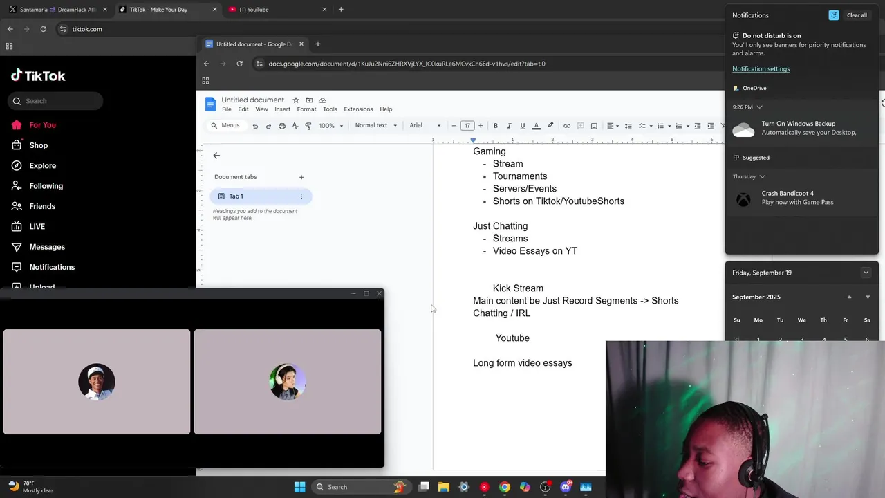Clear all notifications

coord(857,15)
